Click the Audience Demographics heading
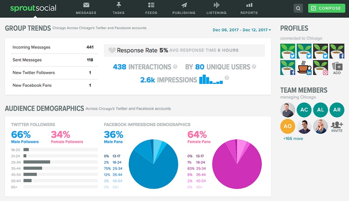Viewport: 349px width, 201px height. click(44, 108)
